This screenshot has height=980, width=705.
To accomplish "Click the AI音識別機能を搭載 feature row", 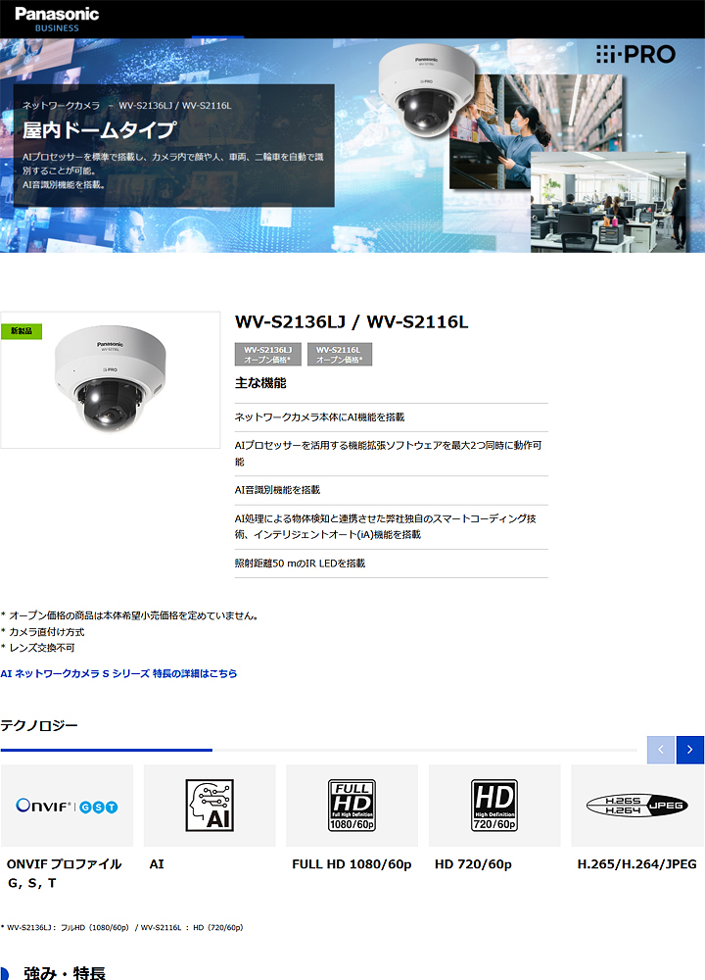I will coord(392,490).
